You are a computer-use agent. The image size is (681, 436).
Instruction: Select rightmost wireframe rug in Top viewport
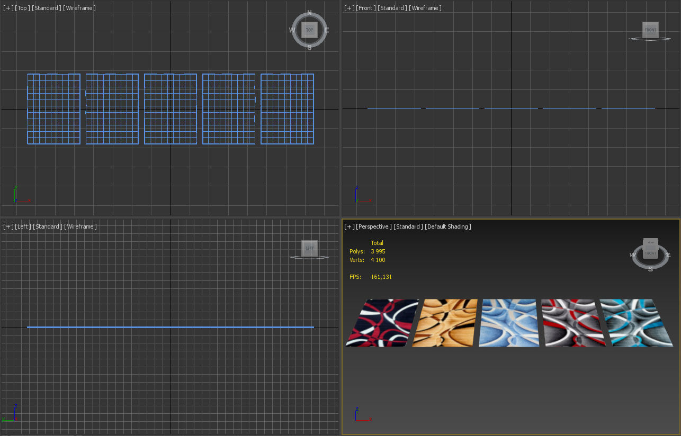pyautogui.click(x=287, y=108)
